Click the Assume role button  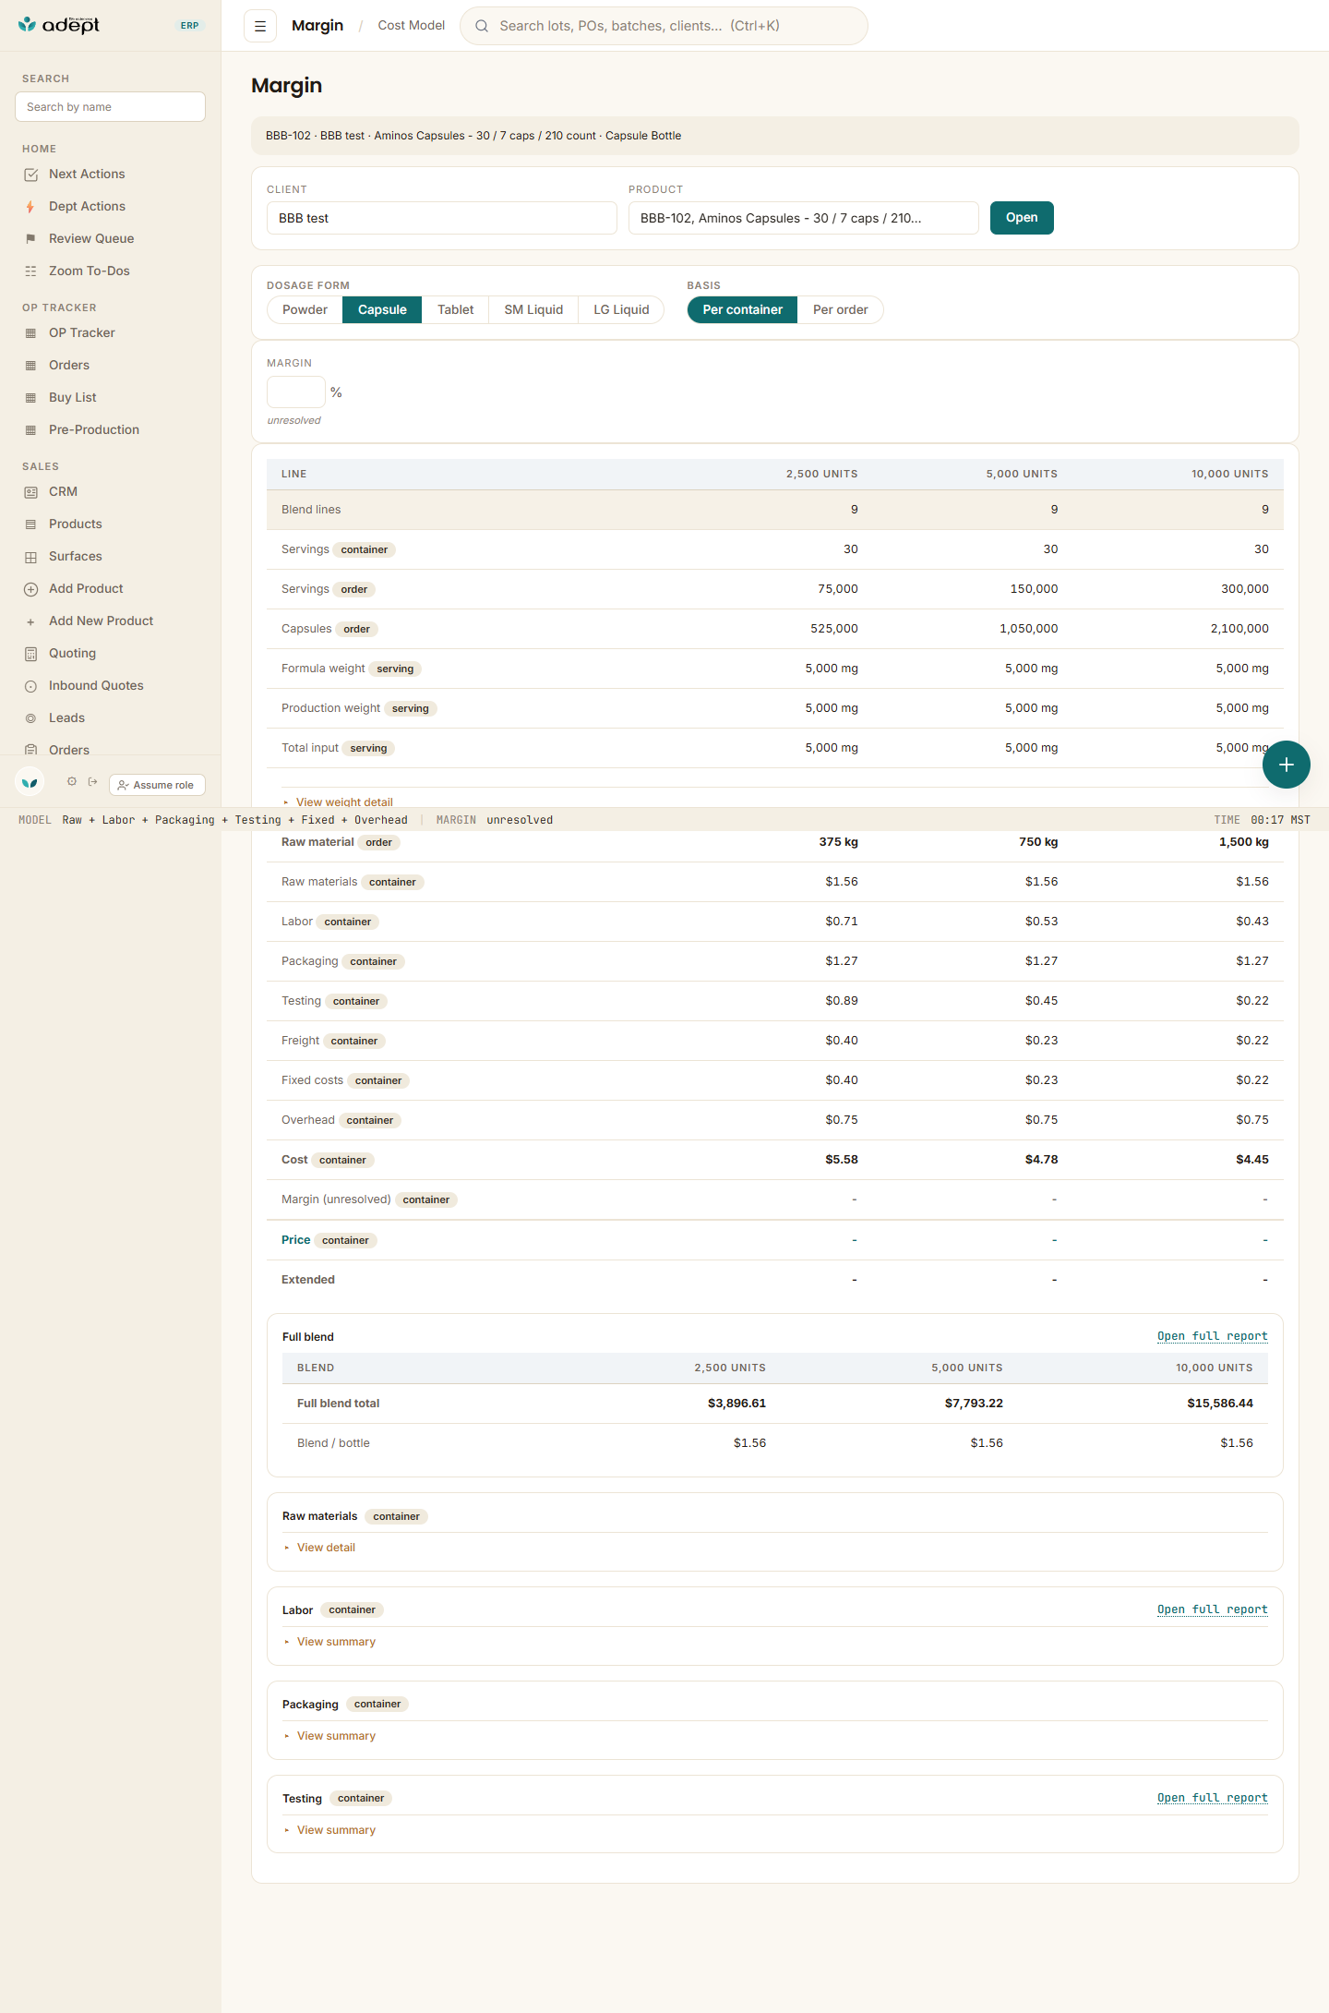click(157, 785)
